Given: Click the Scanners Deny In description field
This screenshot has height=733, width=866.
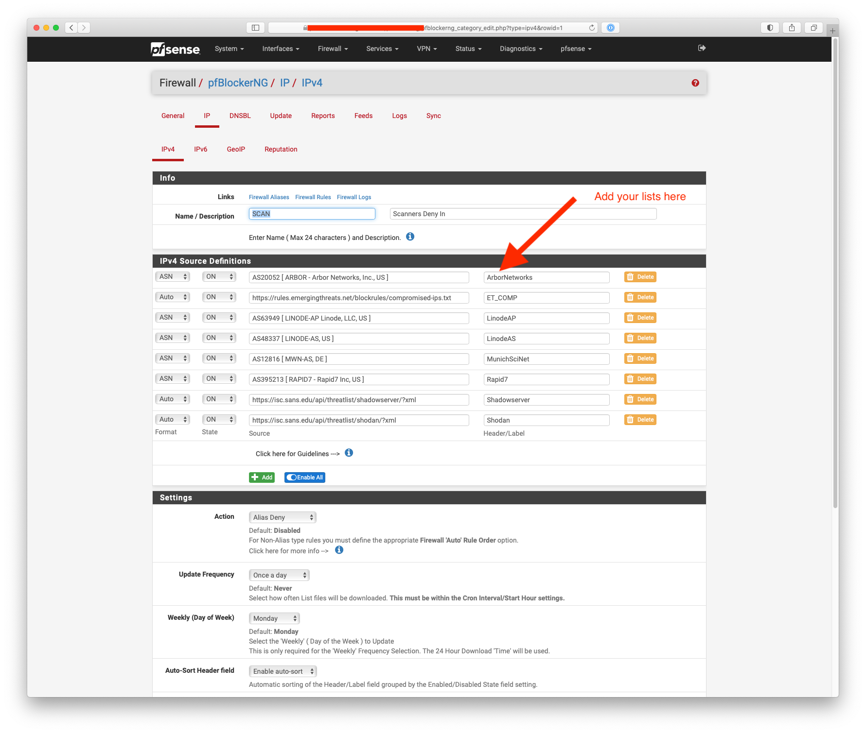Looking at the screenshot, I should 523,214.
